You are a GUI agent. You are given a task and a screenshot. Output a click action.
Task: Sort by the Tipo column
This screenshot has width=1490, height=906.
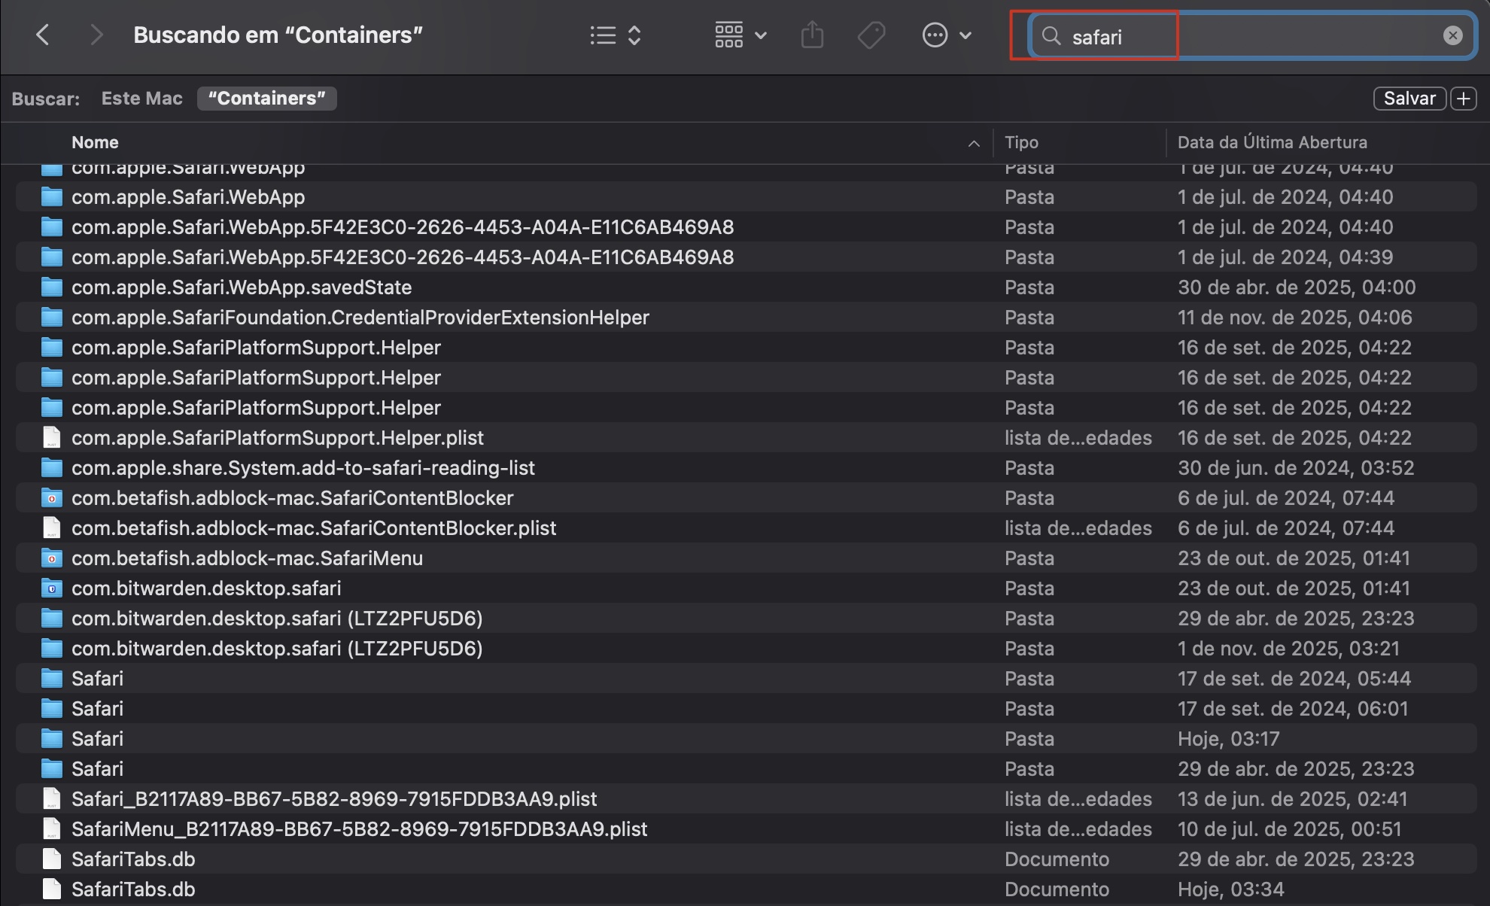coord(1021,142)
